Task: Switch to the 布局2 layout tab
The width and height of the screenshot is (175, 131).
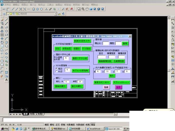Action: coord(40,114)
